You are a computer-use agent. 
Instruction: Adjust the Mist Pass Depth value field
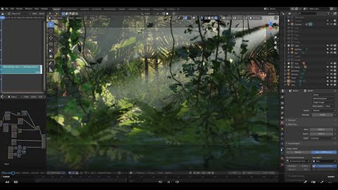(x=322, y=134)
